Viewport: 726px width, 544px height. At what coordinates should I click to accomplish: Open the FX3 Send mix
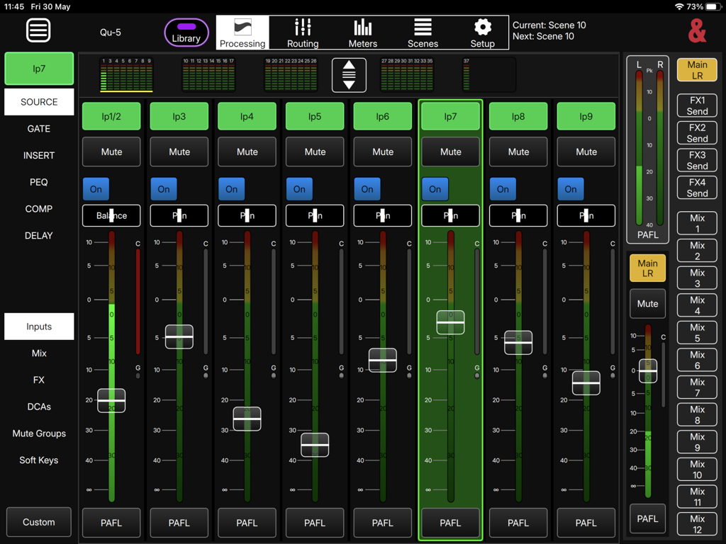pyautogui.click(x=697, y=160)
